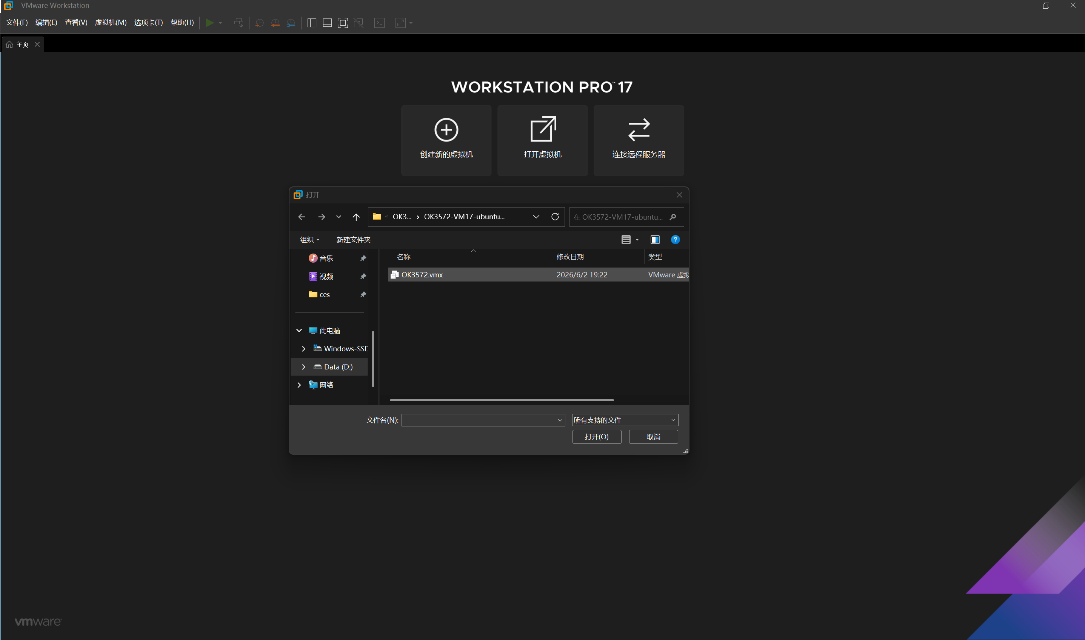The width and height of the screenshot is (1085, 640).
Task: Open the 虚拟机(M) menu
Action: (x=111, y=22)
